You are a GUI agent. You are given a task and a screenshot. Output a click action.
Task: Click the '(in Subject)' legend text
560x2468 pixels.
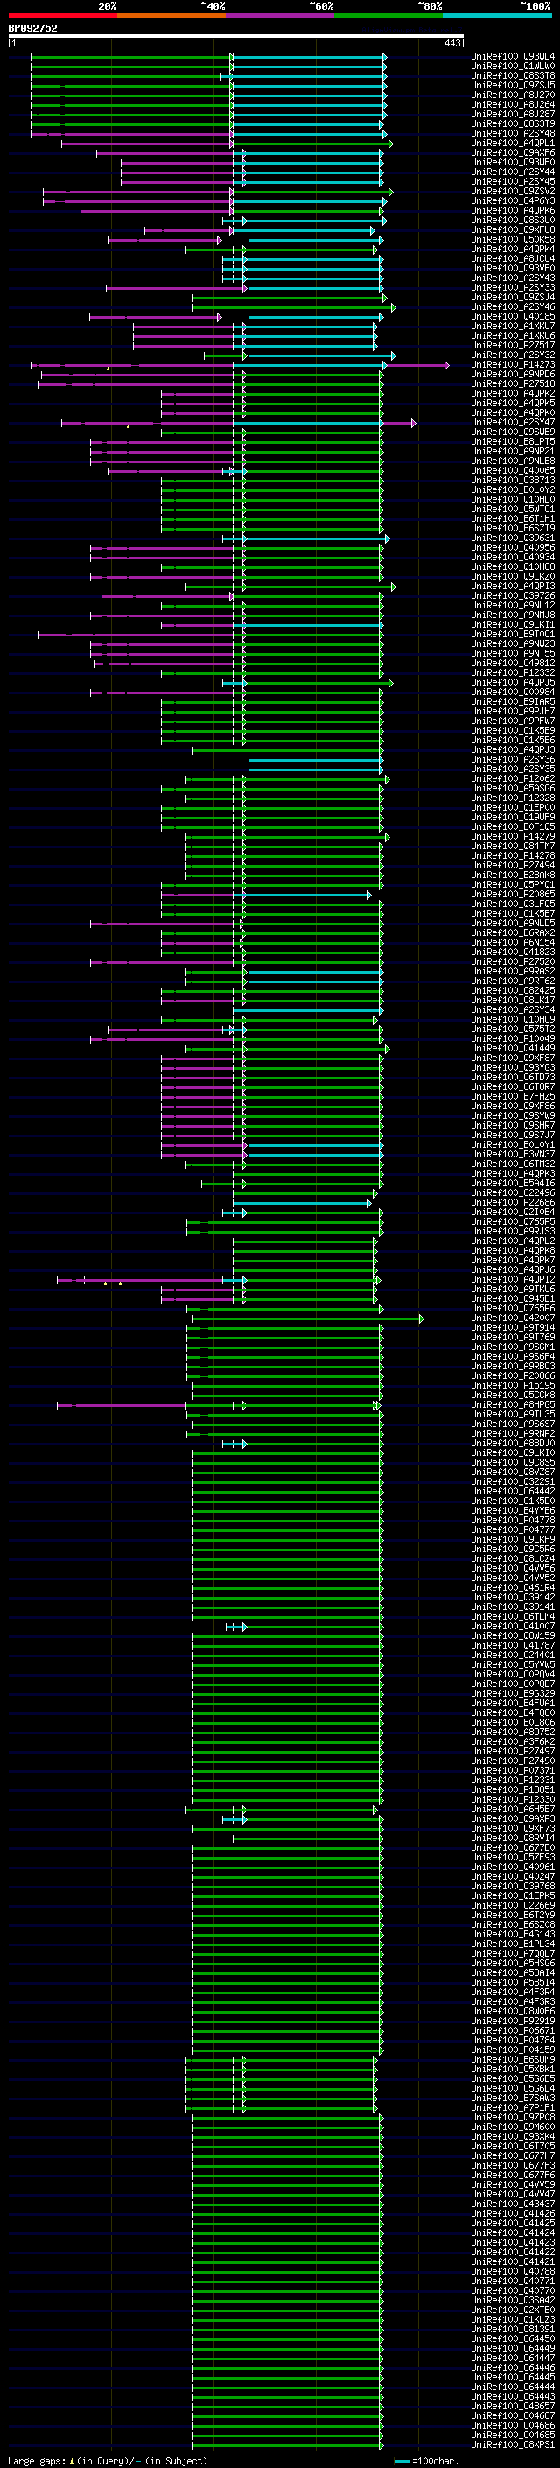click(x=176, y=2461)
